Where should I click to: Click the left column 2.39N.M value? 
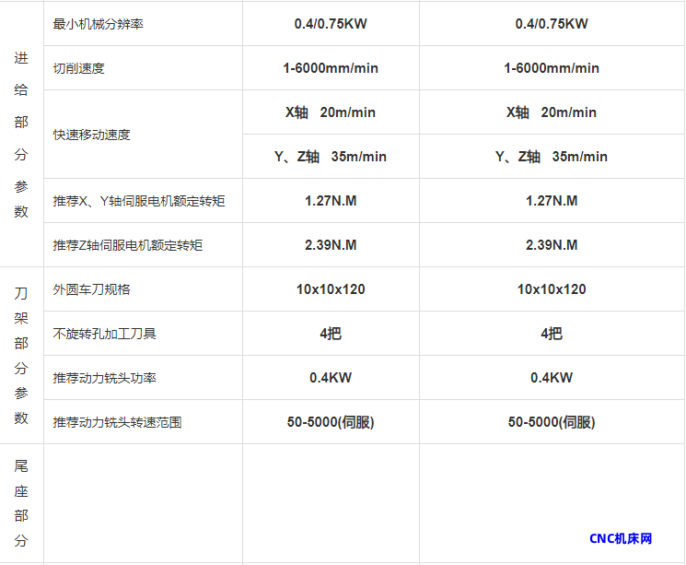pos(331,245)
